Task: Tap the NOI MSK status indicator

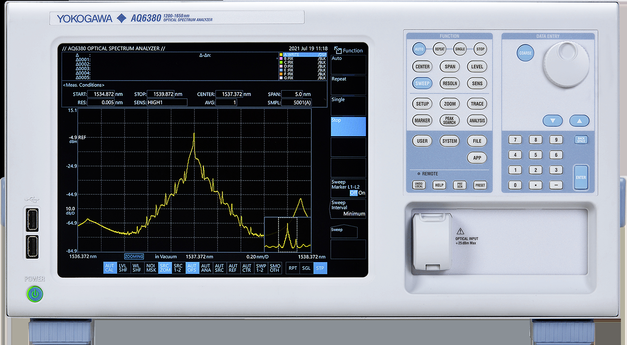Action: click(x=151, y=268)
